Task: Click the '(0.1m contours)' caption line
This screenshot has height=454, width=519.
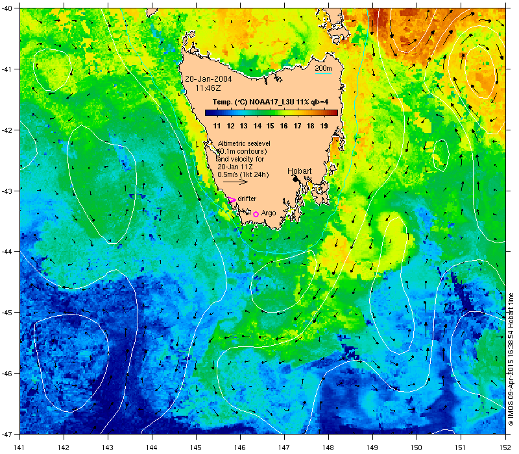Action: click(243, 151)
